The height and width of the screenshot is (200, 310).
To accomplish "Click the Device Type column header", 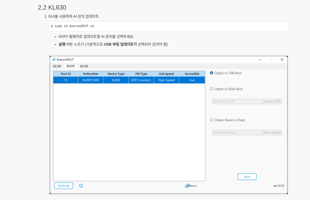I will point(116,74).
